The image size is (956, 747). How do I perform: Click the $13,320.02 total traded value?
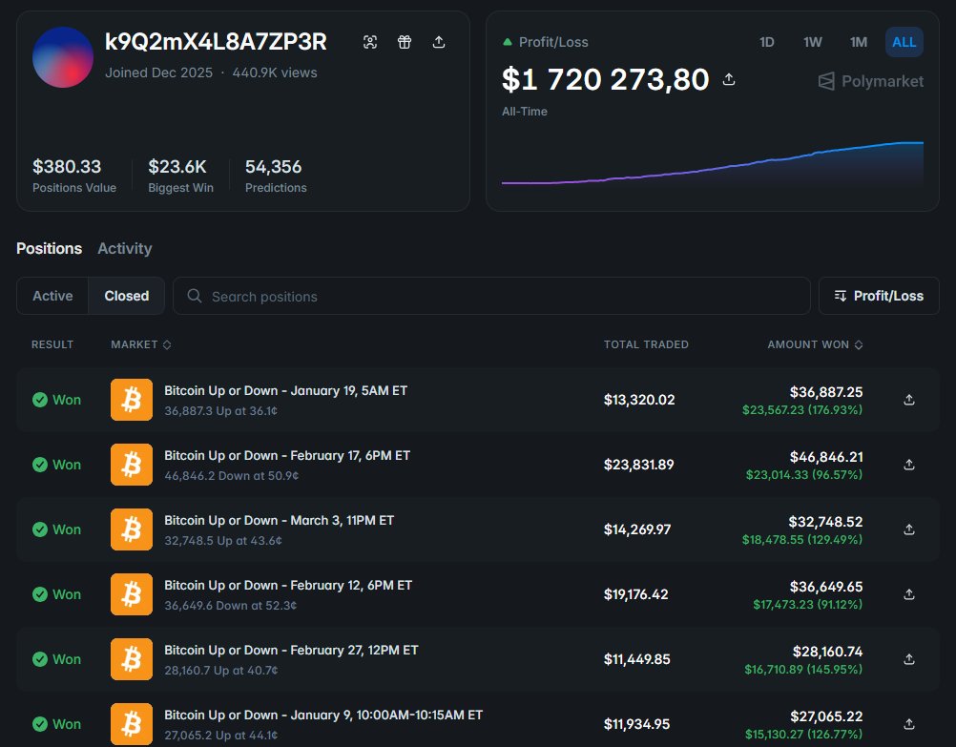point(639,400)
